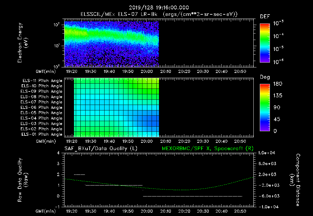Select the Electron Energy (eV) axis label
The height and width of the screenshot is (216, 313).
(23, 43)
